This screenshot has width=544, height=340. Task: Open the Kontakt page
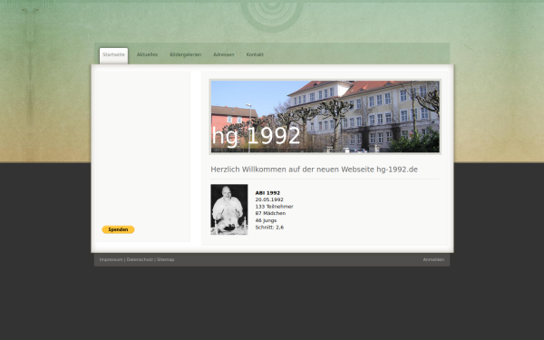point(255,54)
